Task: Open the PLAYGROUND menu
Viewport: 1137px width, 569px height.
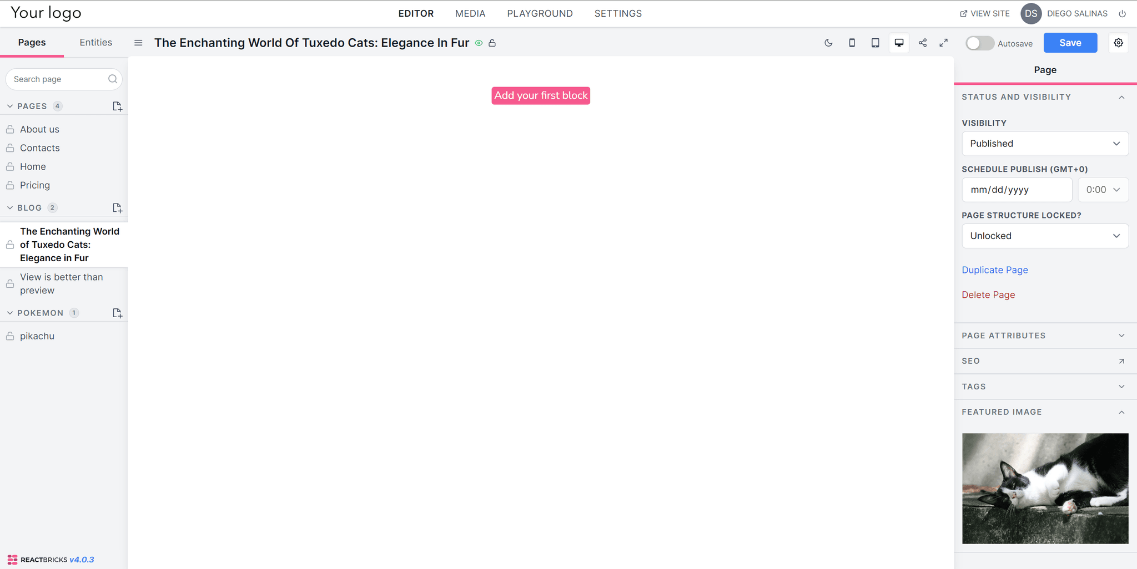Action: (540, 13)
